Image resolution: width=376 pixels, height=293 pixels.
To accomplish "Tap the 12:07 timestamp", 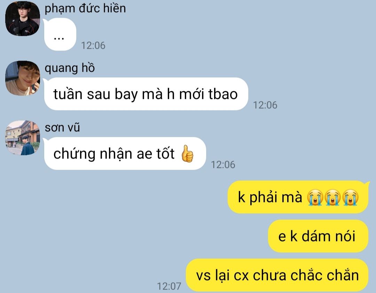I will (169, 286).
